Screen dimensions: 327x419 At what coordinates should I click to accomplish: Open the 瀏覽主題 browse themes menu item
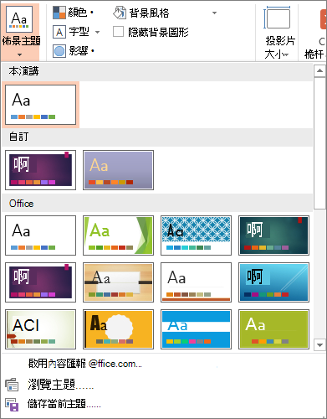(61, 385)
